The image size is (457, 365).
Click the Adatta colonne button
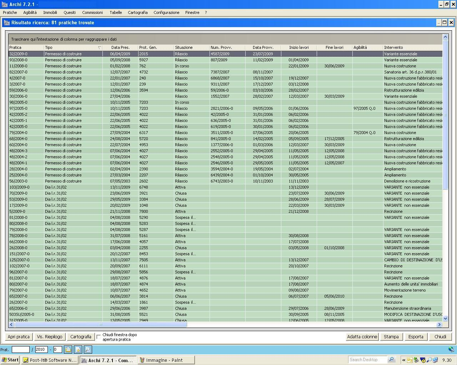tap(362, 337)
